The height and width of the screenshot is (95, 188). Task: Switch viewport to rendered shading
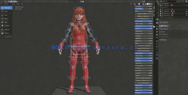pyautogui.click(x=152, y=4)
